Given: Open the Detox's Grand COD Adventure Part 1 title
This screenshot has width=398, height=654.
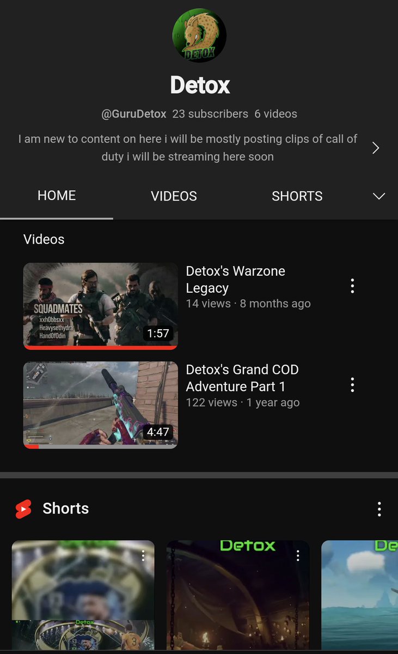Looking at the screenshot, I should pyautogui.click(x=242, y=378).
